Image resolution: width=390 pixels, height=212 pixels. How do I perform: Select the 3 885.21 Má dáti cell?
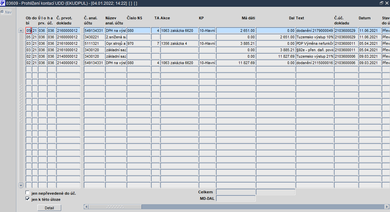click(x=236, y=43)
